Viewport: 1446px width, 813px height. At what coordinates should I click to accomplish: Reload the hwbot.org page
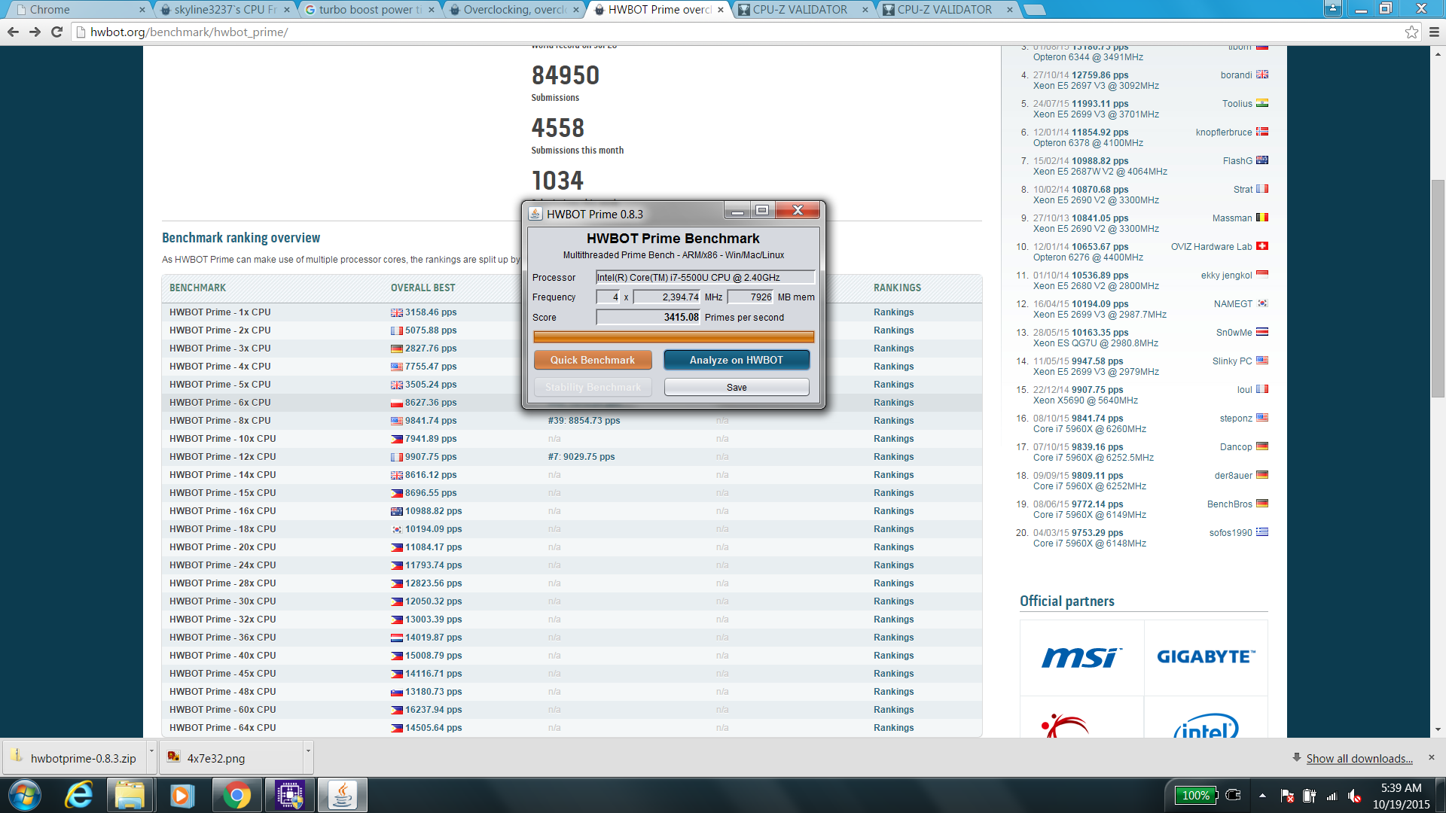(x=56, y=32)
